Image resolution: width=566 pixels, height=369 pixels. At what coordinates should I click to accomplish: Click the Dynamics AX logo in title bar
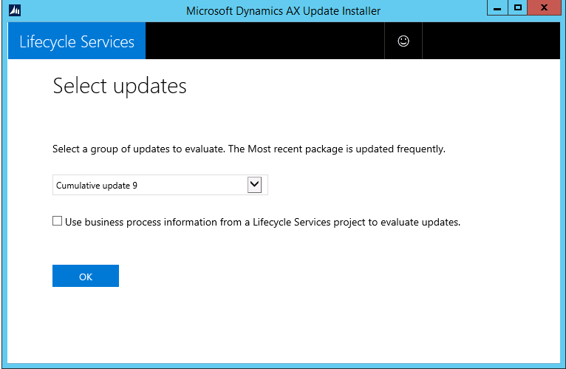(x=15, y=10)
